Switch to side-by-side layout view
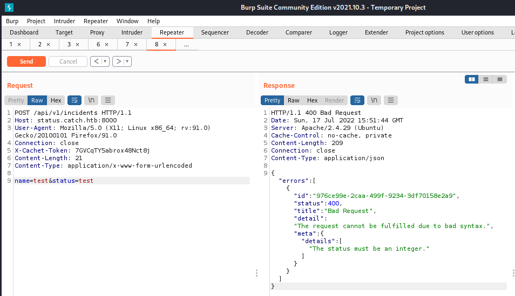Image resolution: width=515 pixels, height=296 pixels. tap(472, 79)
